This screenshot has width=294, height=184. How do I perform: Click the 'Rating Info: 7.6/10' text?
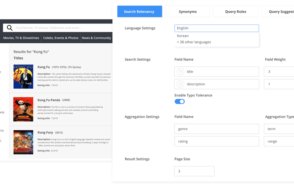point(48,118)
